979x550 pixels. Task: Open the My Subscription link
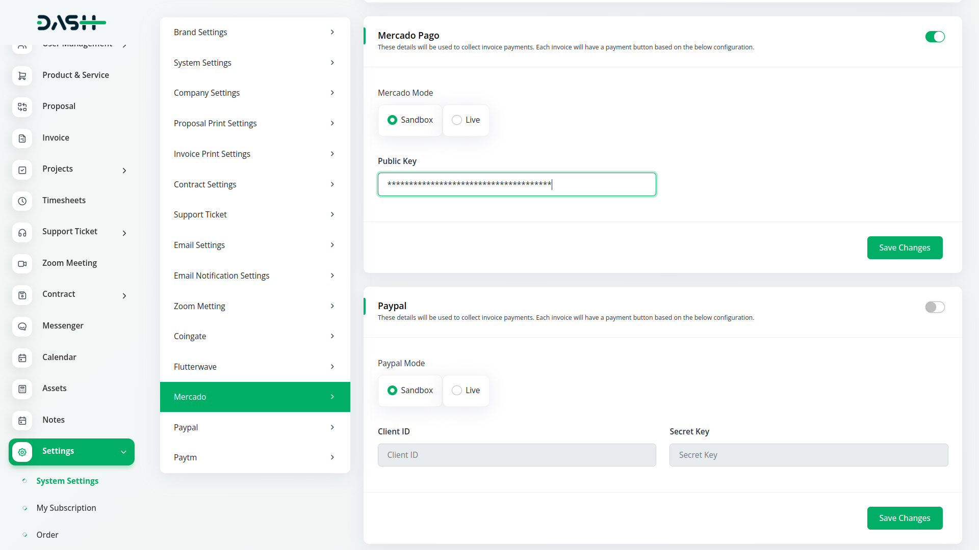point(66,508)
